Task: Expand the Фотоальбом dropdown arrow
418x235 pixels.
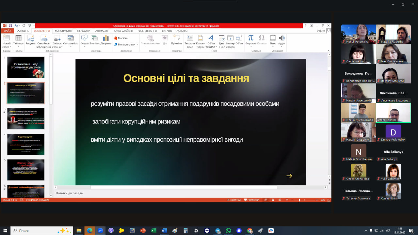Action: [71, 47]
